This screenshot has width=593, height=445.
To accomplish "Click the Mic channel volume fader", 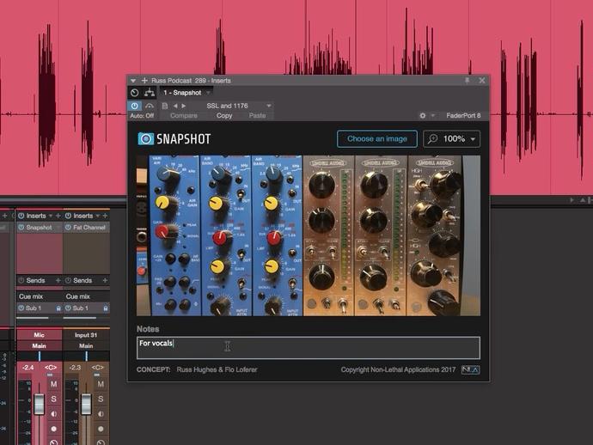I will coord(39,405).
